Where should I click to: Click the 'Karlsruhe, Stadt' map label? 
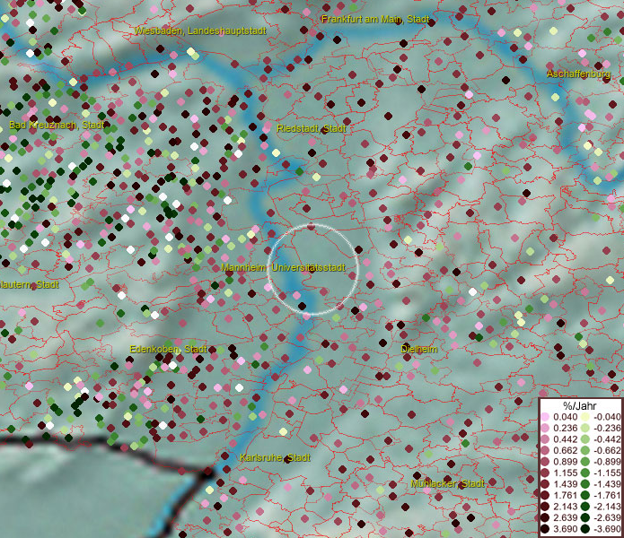275,457
